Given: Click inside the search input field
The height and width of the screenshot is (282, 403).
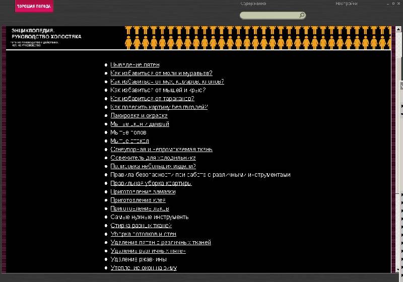Looking at the screenshot, I should coord(270,16).
